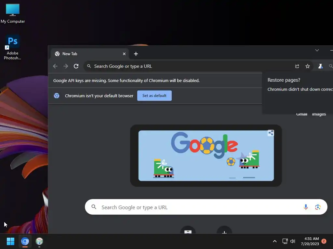
Task: Open a new tab with the plus button
Action: click(x=136, y=54)
